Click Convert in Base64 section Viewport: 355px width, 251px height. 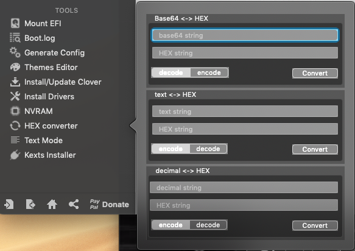[x=315, y=73]
